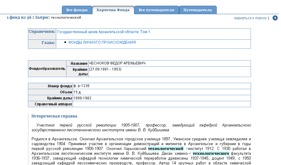Open Государственный архив Архангельской области. Том 1 link

click(x=103, y=32)
